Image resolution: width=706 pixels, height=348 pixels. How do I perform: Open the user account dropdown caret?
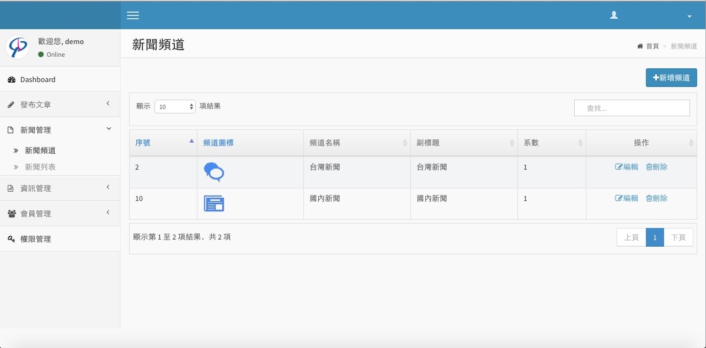(x=689, y=17)
